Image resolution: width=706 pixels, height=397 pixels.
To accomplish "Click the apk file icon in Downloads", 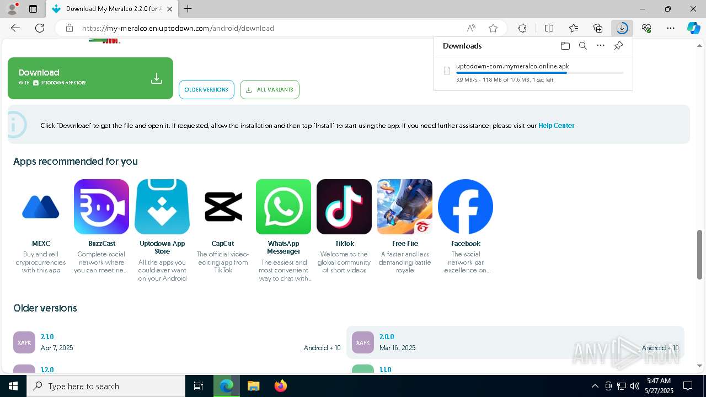I will (x=447, y=71).
